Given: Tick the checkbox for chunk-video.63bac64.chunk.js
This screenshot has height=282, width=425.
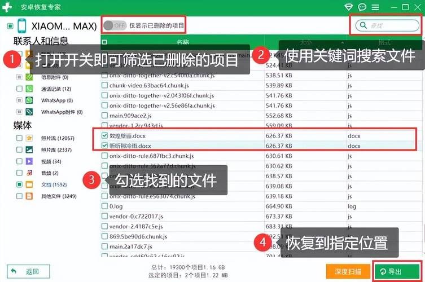Looking at the screenshot, I should (104, 85).
